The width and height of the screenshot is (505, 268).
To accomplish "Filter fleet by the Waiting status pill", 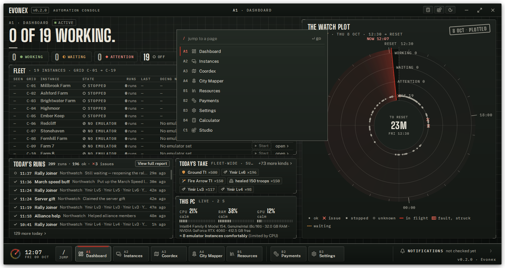I will click(x=71, y=57).
